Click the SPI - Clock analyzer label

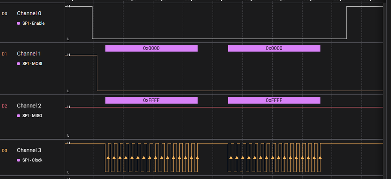point(32,160)
